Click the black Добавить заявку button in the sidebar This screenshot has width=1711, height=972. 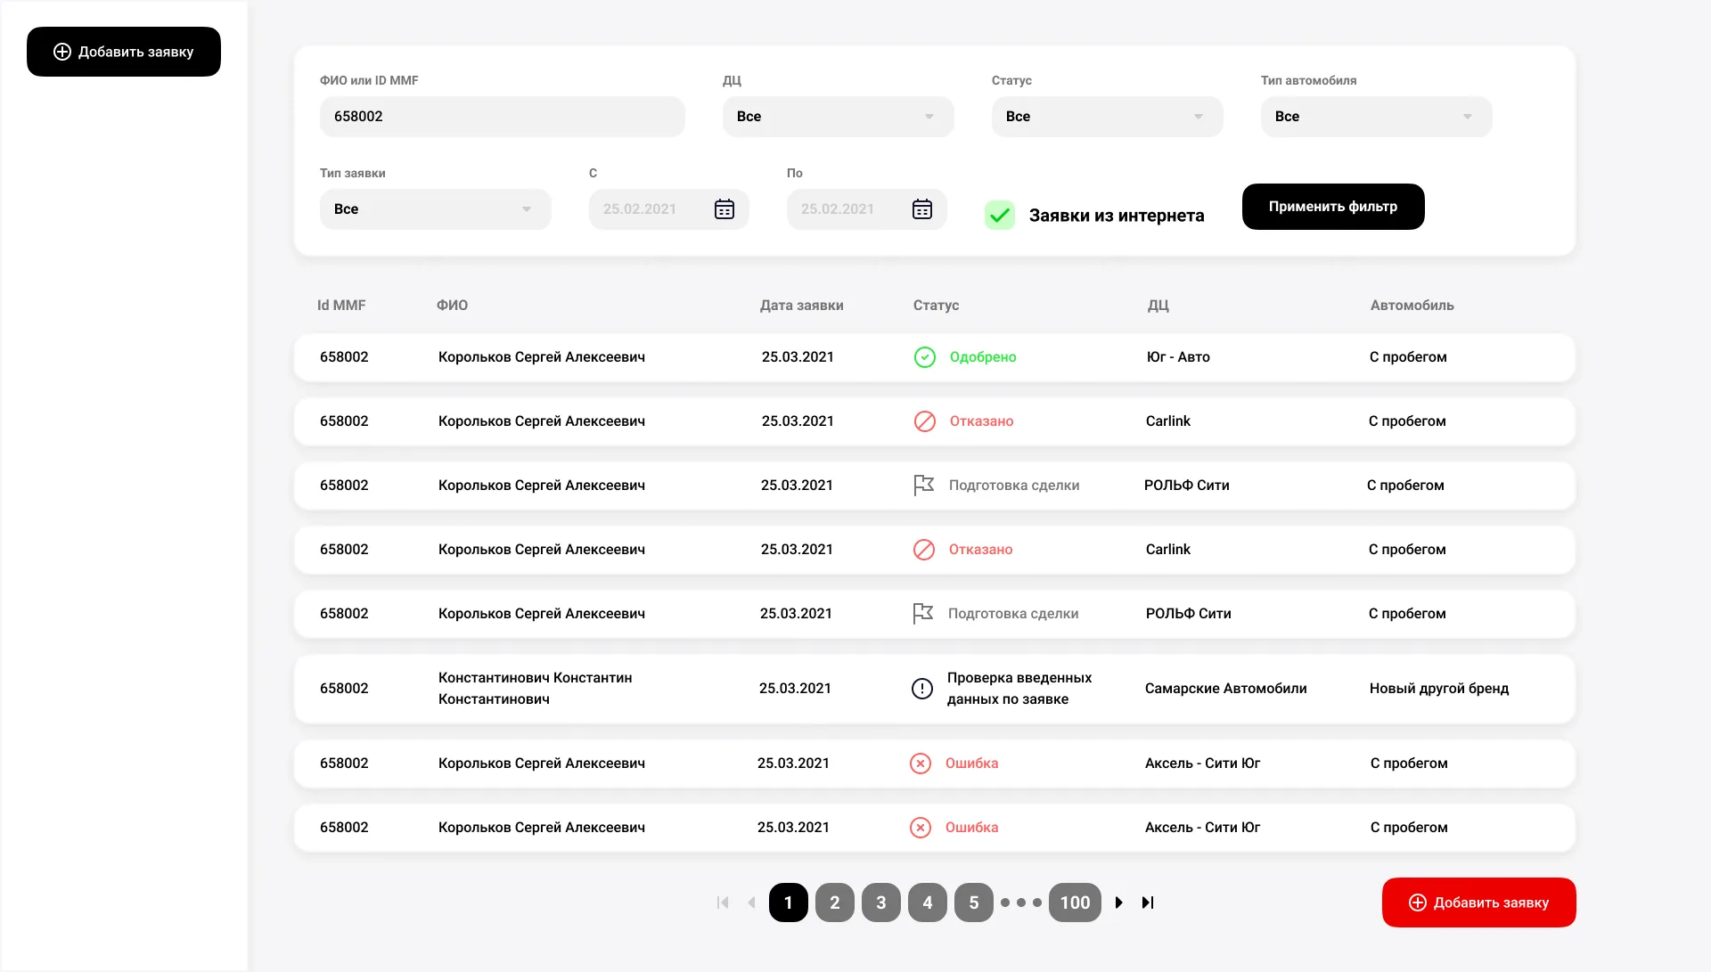pos(124,52)
